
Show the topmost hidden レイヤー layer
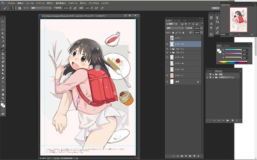[x=167, y=38]
